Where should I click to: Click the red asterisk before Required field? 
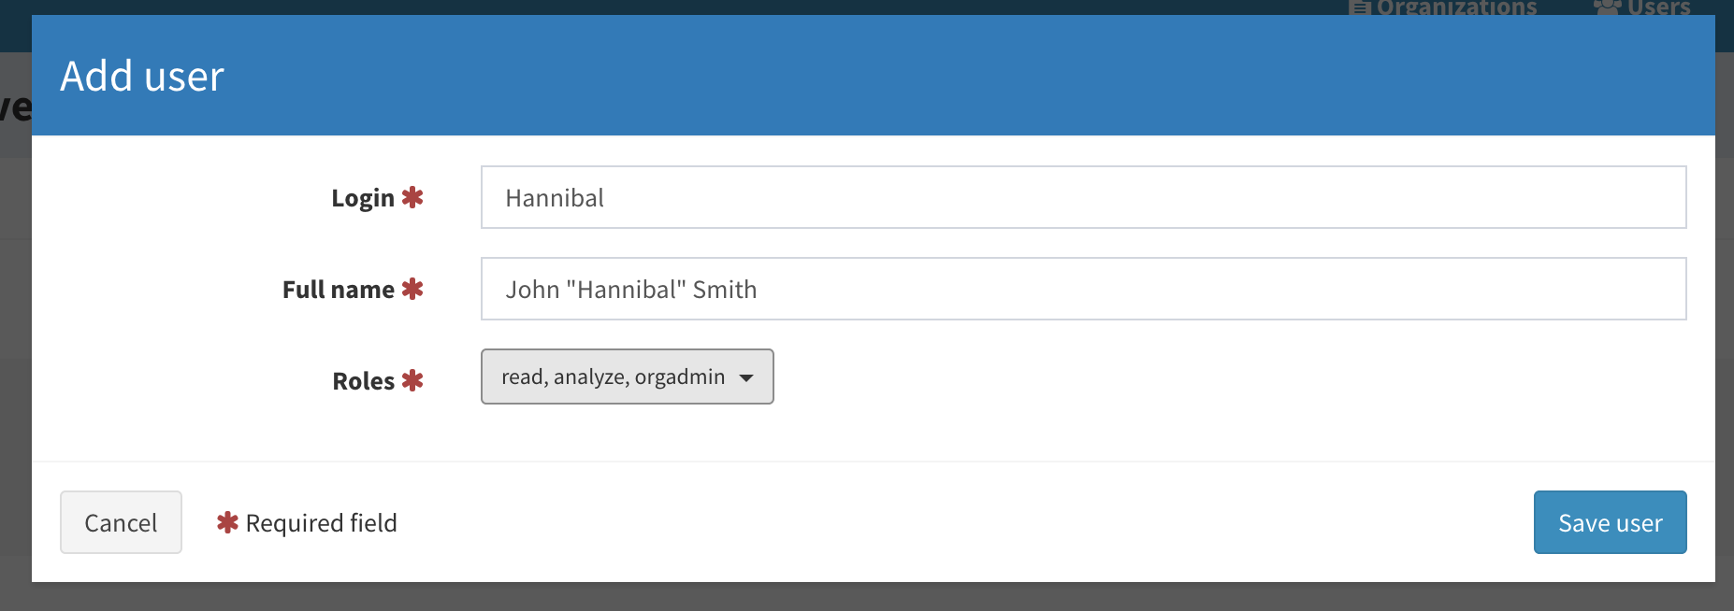(x=227, y=522)
